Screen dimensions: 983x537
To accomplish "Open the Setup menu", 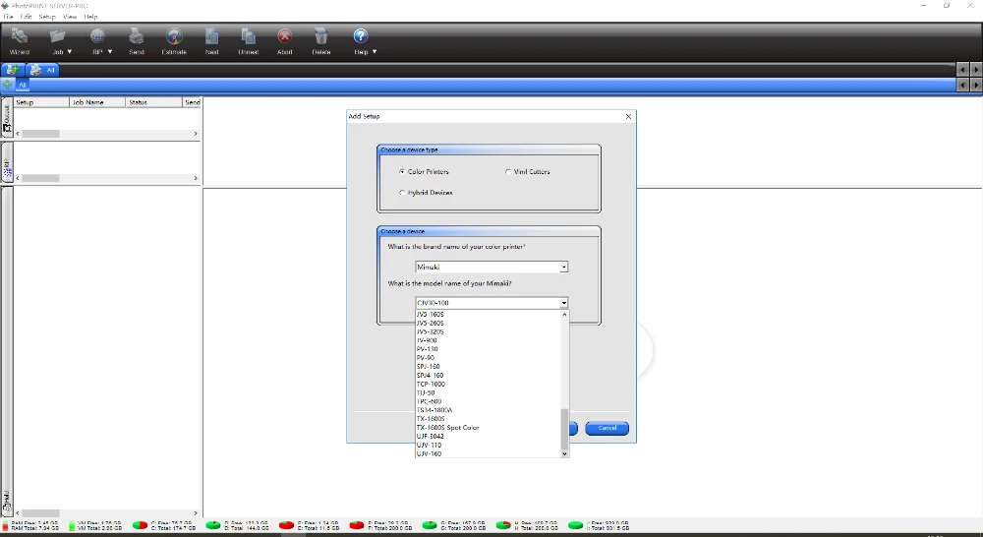I will [47, 17].
